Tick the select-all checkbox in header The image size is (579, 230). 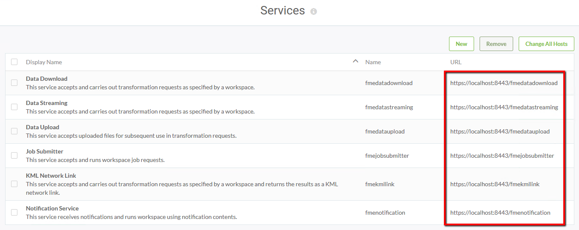point(14,62)
